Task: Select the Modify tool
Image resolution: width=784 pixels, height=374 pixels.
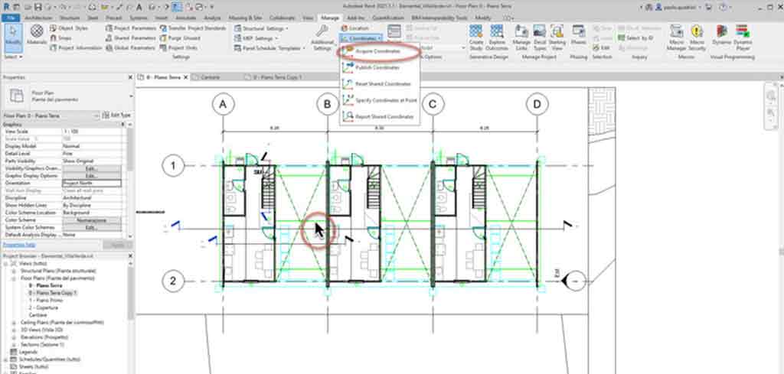Action: 13,35
